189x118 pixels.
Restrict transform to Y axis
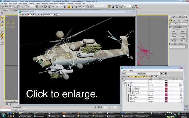click(72, 7)
